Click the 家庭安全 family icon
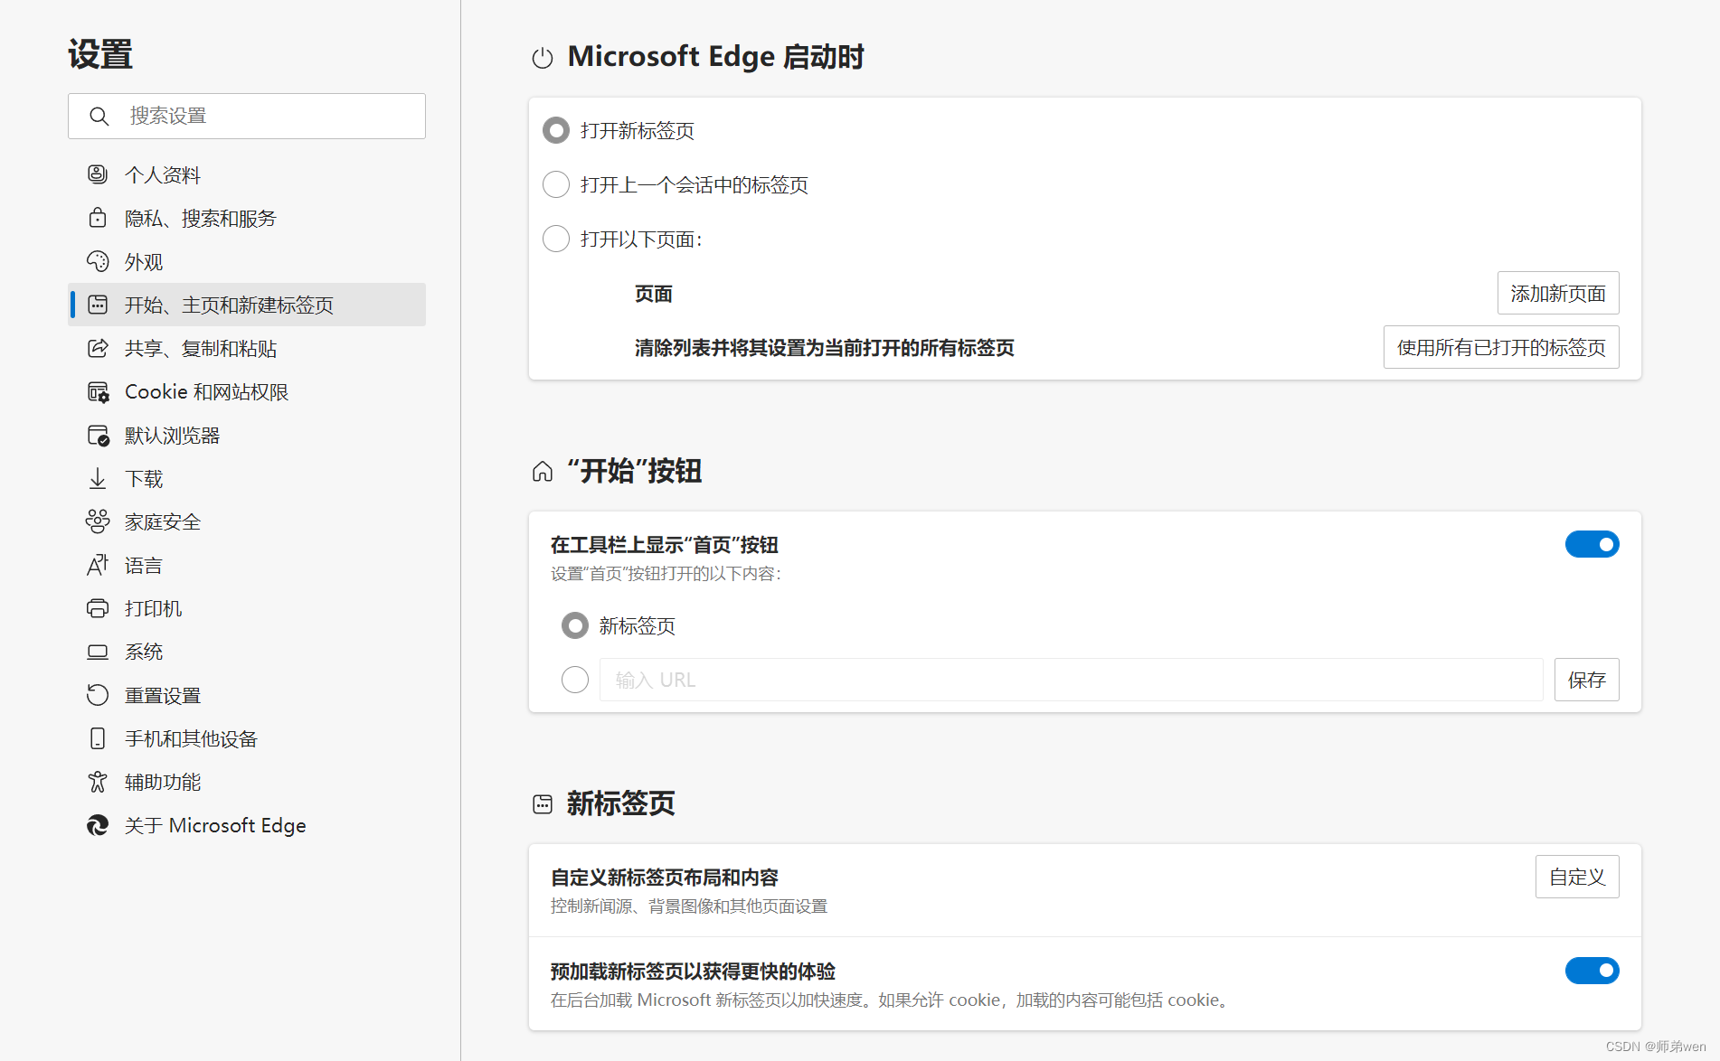1720x1061 pixels. point(98,521)
